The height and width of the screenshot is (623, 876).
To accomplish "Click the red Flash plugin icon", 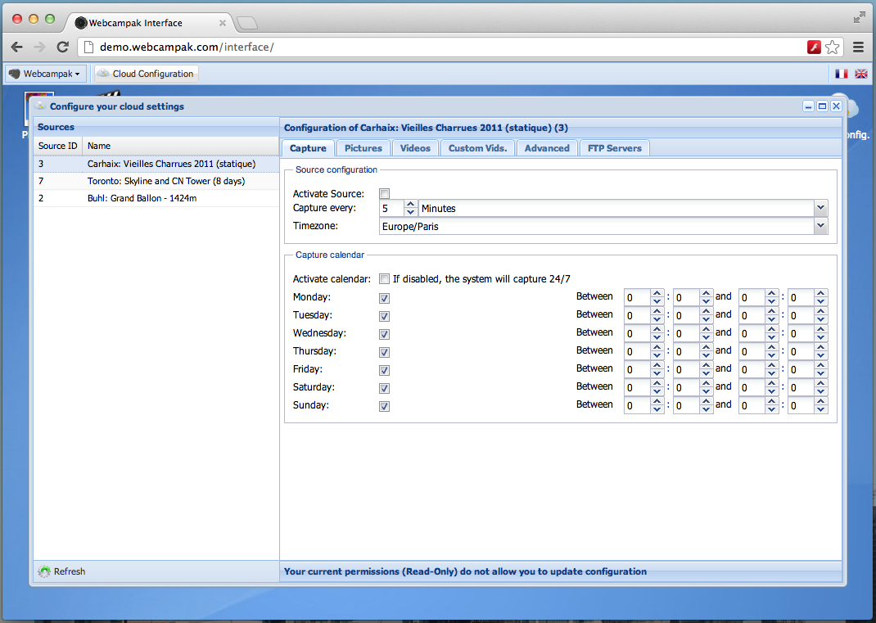I will click(x=814, y=47).
